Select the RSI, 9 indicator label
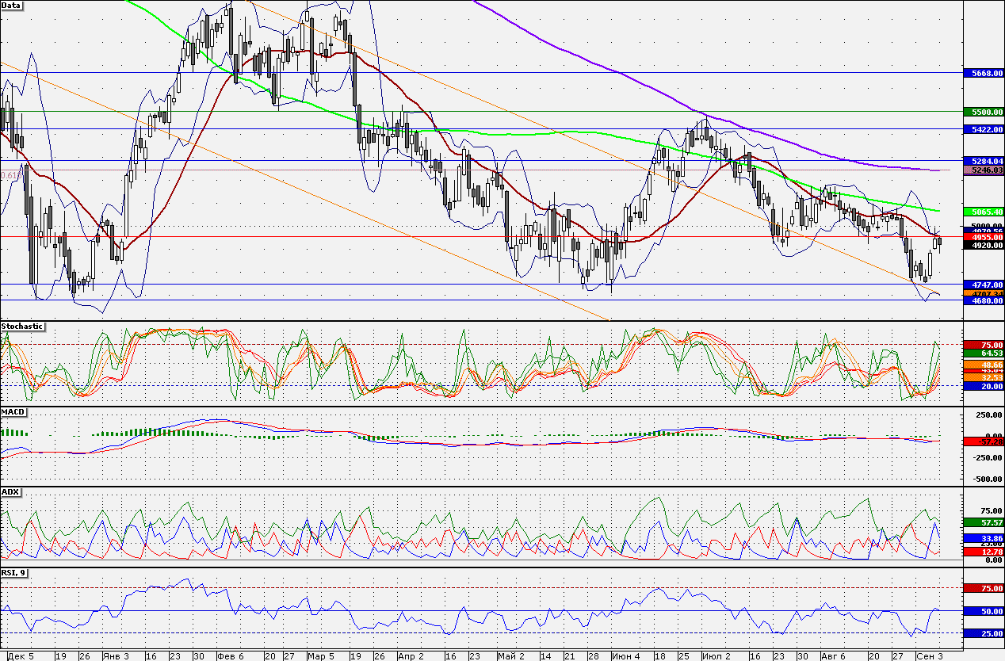The width and height of the screenshot is (1005, 661). coord(13,571)
